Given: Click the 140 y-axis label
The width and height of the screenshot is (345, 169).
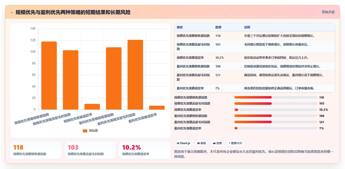Looking at the screenshot, I should [33, 29].
